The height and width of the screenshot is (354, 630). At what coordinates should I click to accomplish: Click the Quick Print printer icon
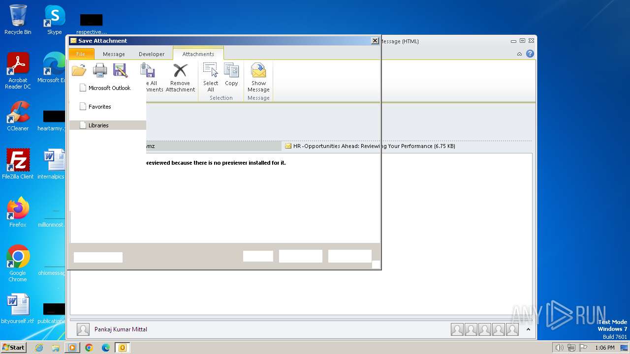(100, 70)
